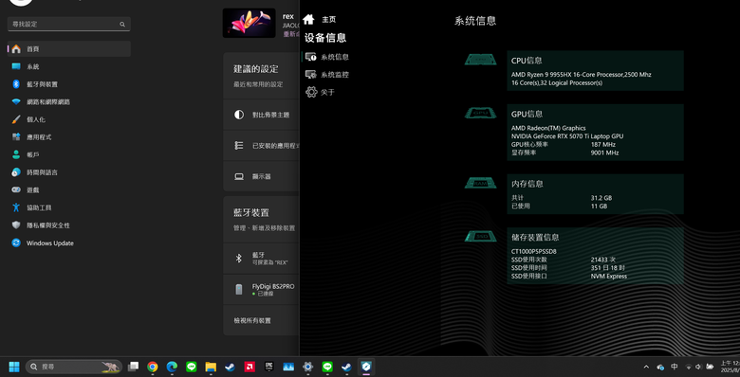Open the Windows Start menu
Image resolution: width=740 pixels, height=377 pixels.
(x=14, y=367)
